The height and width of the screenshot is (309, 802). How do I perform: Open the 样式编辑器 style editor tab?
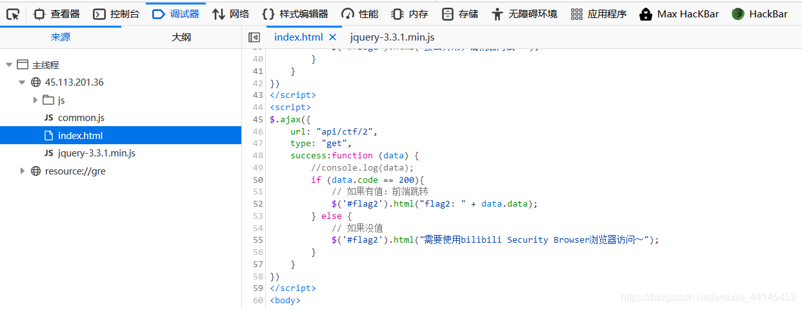tap(296, 14)
